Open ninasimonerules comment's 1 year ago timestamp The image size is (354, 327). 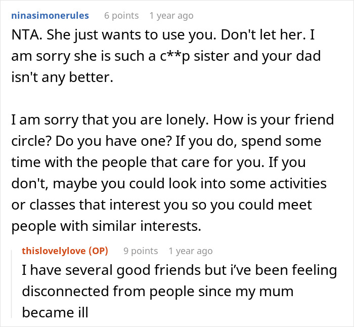pos(171,16)
